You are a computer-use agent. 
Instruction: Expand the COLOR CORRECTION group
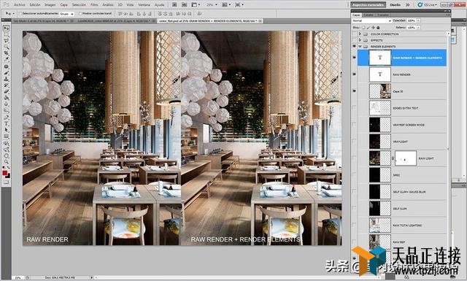pos(360,34)
